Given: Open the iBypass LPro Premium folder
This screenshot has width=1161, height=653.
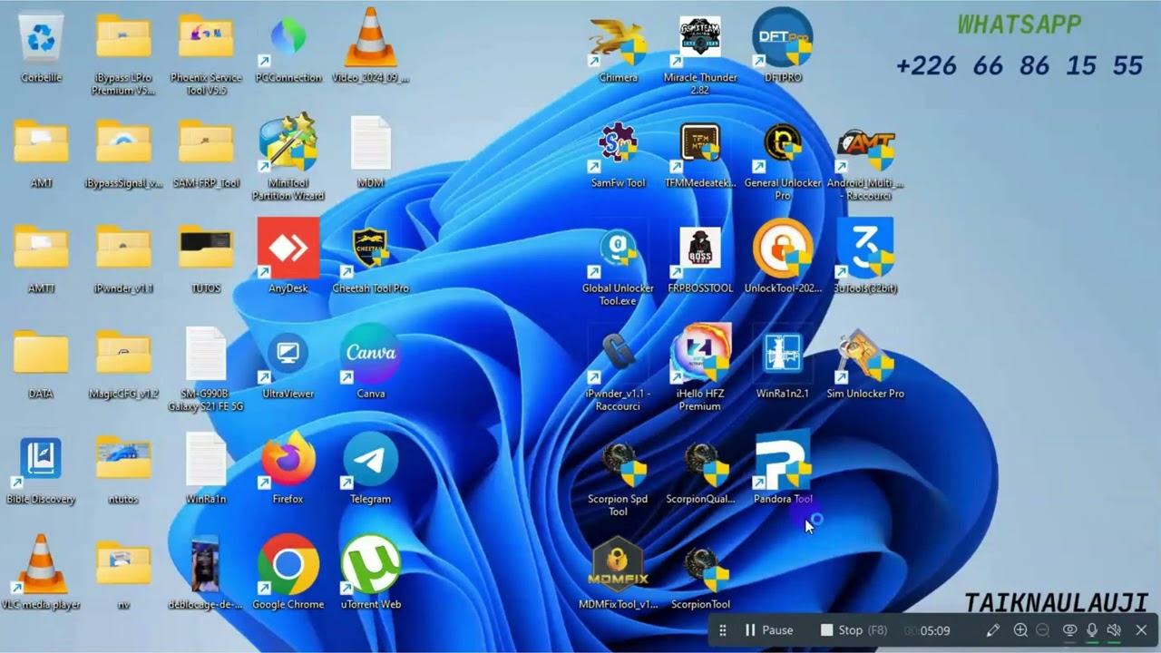Looking at the screenshot, I should pyautogui.click(x=123, y=39).
